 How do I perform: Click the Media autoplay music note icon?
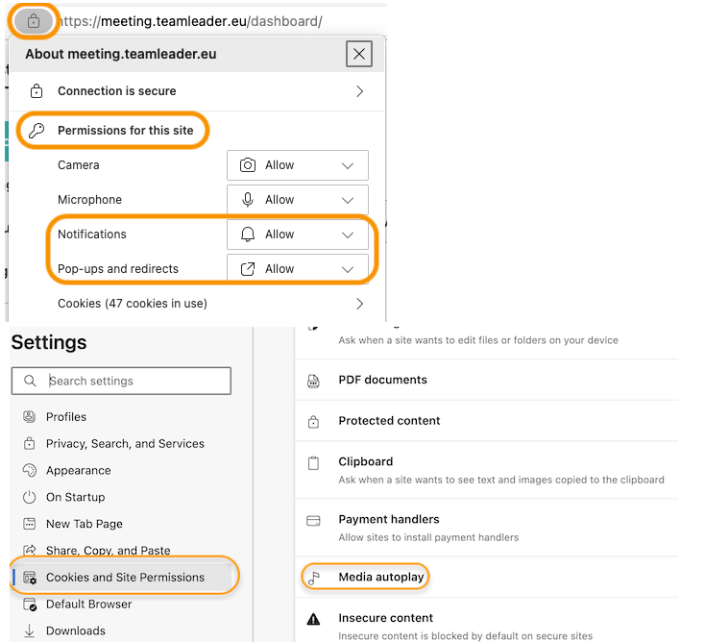(x=313, y=578)
